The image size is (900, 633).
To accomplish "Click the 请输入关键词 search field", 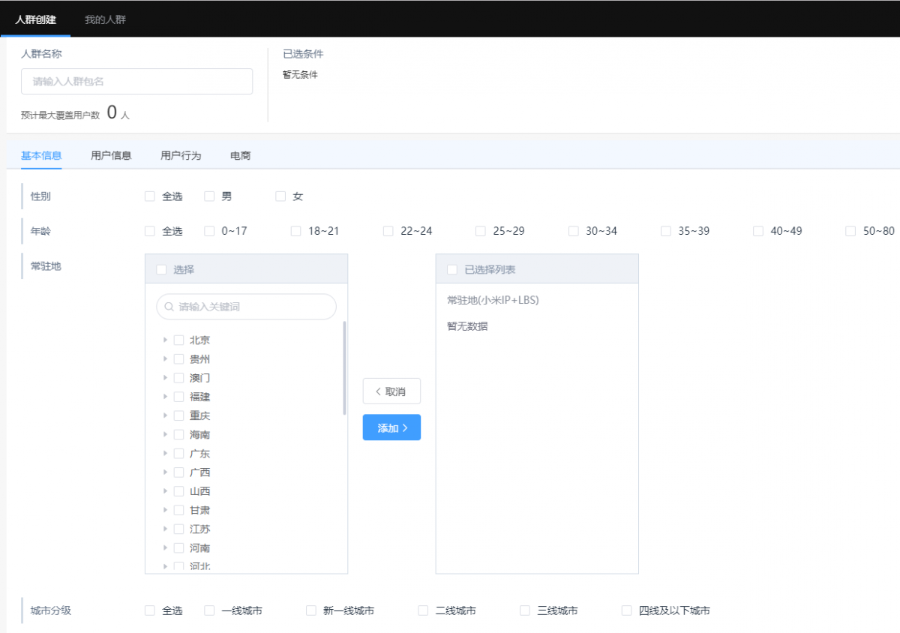I will click(x=246, y=307).
